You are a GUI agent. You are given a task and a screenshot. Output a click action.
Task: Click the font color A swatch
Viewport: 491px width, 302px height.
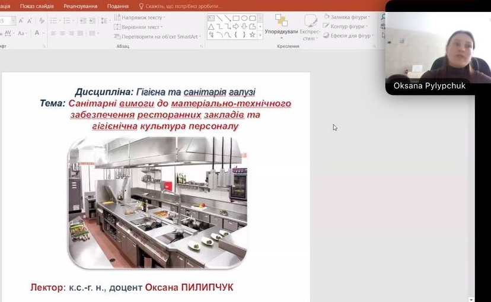[x=37, y=33]
